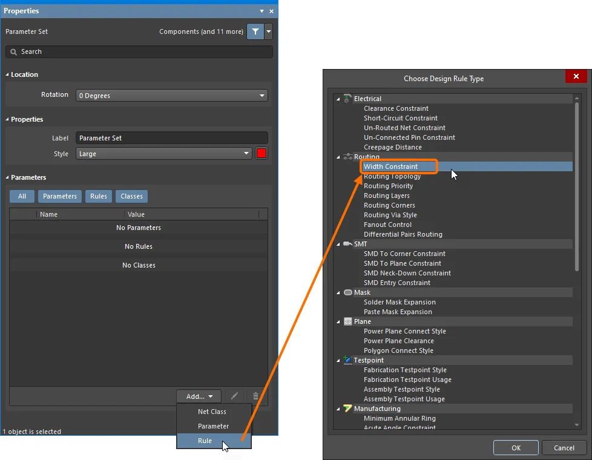The width and height of the screenshot is (592, 460).
Task: Collapse the Routing tree node
Action: click(x=338, y=157)
